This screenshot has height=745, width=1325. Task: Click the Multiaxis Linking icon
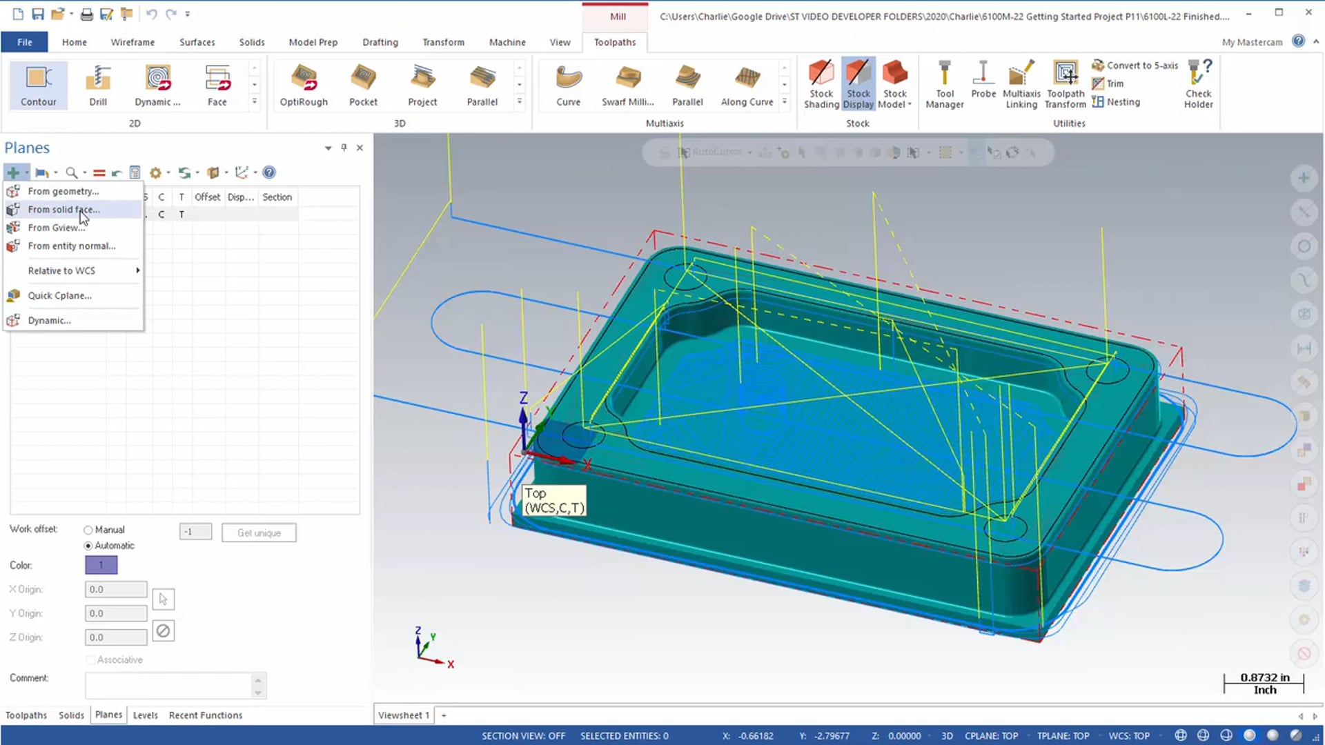pyautogui.click(x=1021, y=83)
